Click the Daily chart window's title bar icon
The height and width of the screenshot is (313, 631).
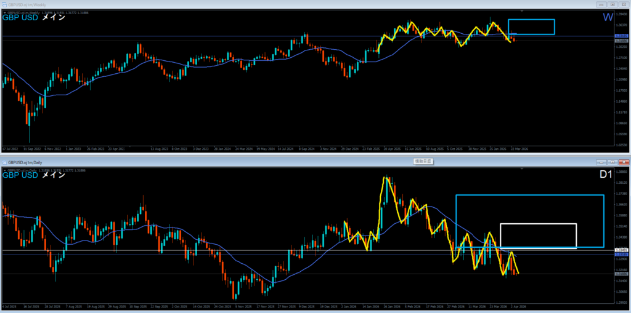(4, 162)
